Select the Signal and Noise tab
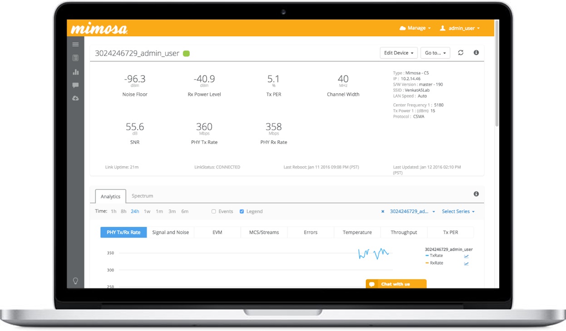Screen dimensions: 566x331 pos(170,232)
